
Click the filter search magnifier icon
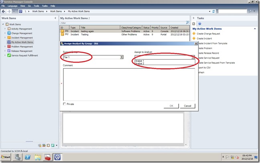(187, 23)
